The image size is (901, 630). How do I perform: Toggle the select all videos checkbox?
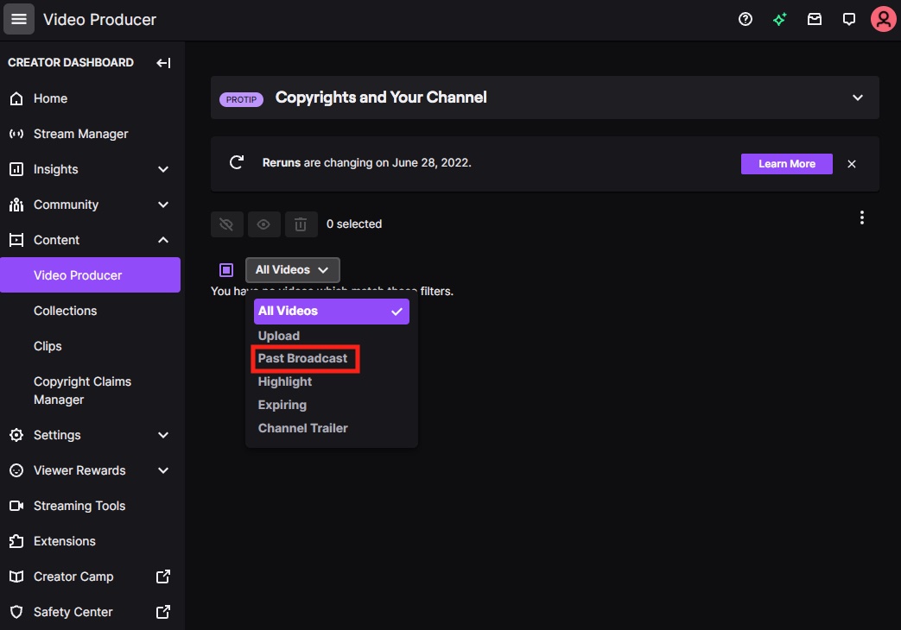225,269
